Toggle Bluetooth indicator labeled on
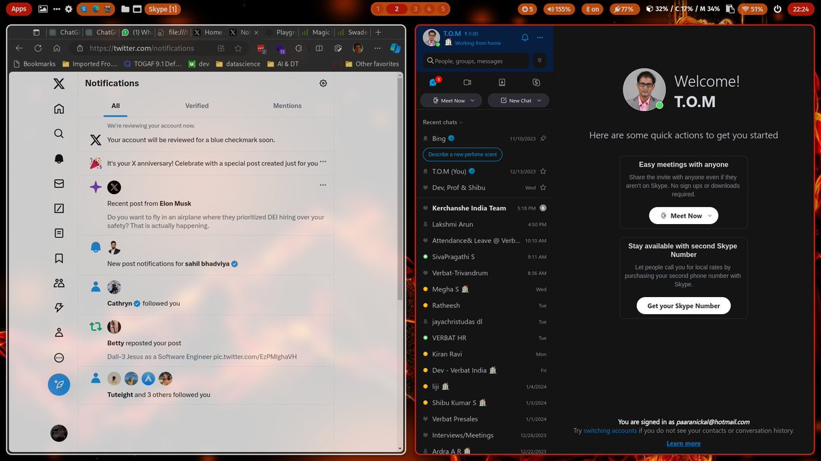821x461 pixels. (x=591, y=9)
